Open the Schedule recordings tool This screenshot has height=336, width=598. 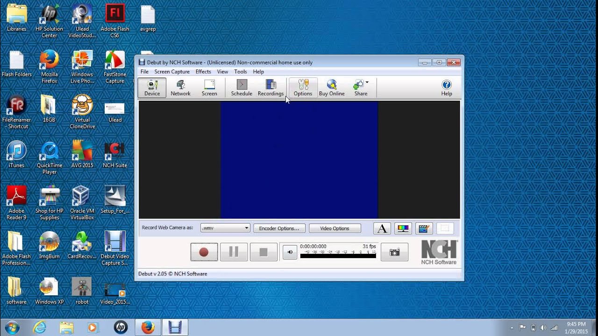click(x=242, y=88)
